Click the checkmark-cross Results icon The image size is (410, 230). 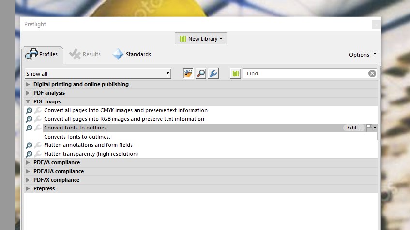[x=75, y=54]
